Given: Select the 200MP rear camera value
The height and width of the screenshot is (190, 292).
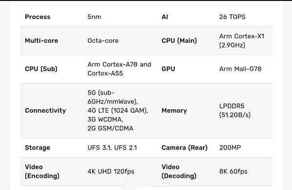Looking at the screenshot, I should [x=230, y=148].
